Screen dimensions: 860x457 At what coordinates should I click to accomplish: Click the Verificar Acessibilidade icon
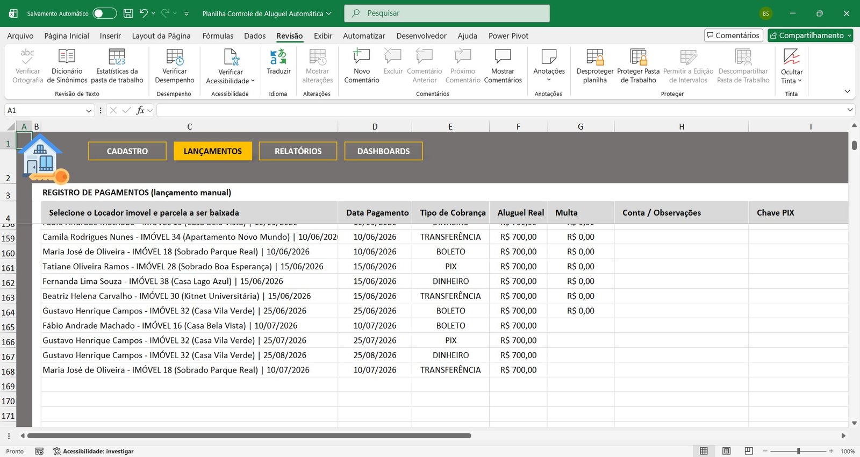[x=231, y=56]
